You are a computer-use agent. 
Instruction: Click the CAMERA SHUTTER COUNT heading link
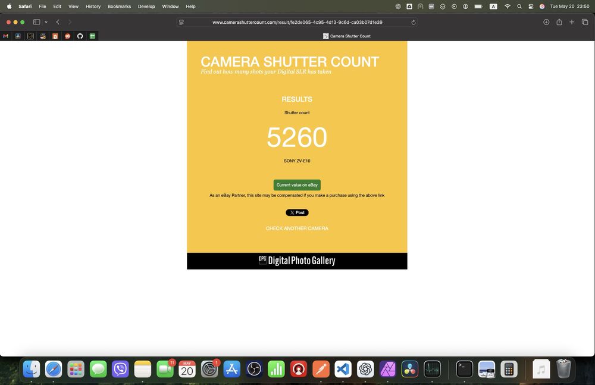click(290, 61)
